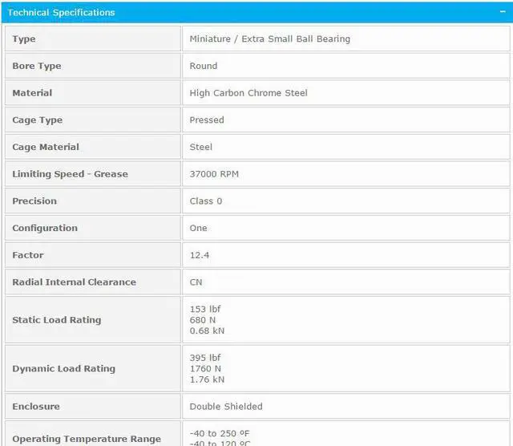Click the Technical Specifications header title
Image resolution: width=513 pixels, height=446 pixels.
61,12
